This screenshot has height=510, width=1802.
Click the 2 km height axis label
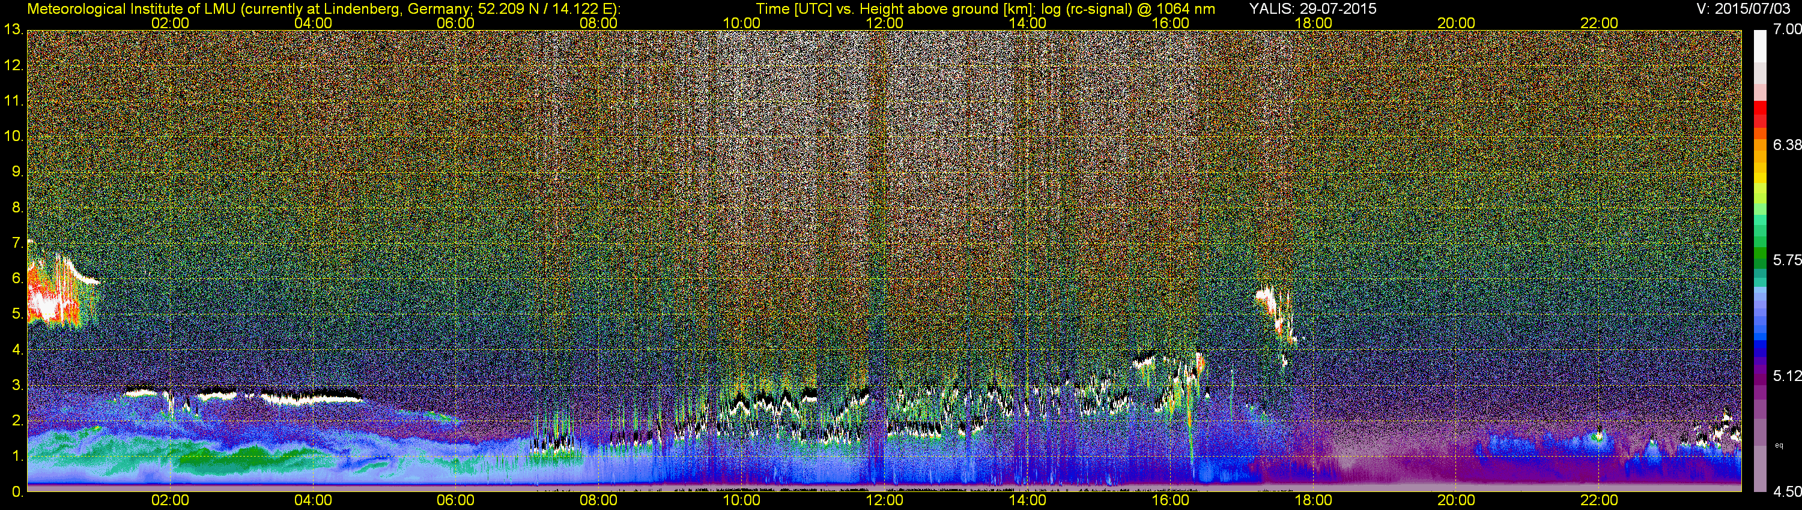pos(17,421)
